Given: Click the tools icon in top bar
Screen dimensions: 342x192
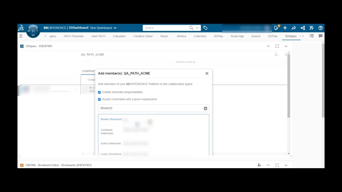Looking at the screenshot, I should [311, 28].
